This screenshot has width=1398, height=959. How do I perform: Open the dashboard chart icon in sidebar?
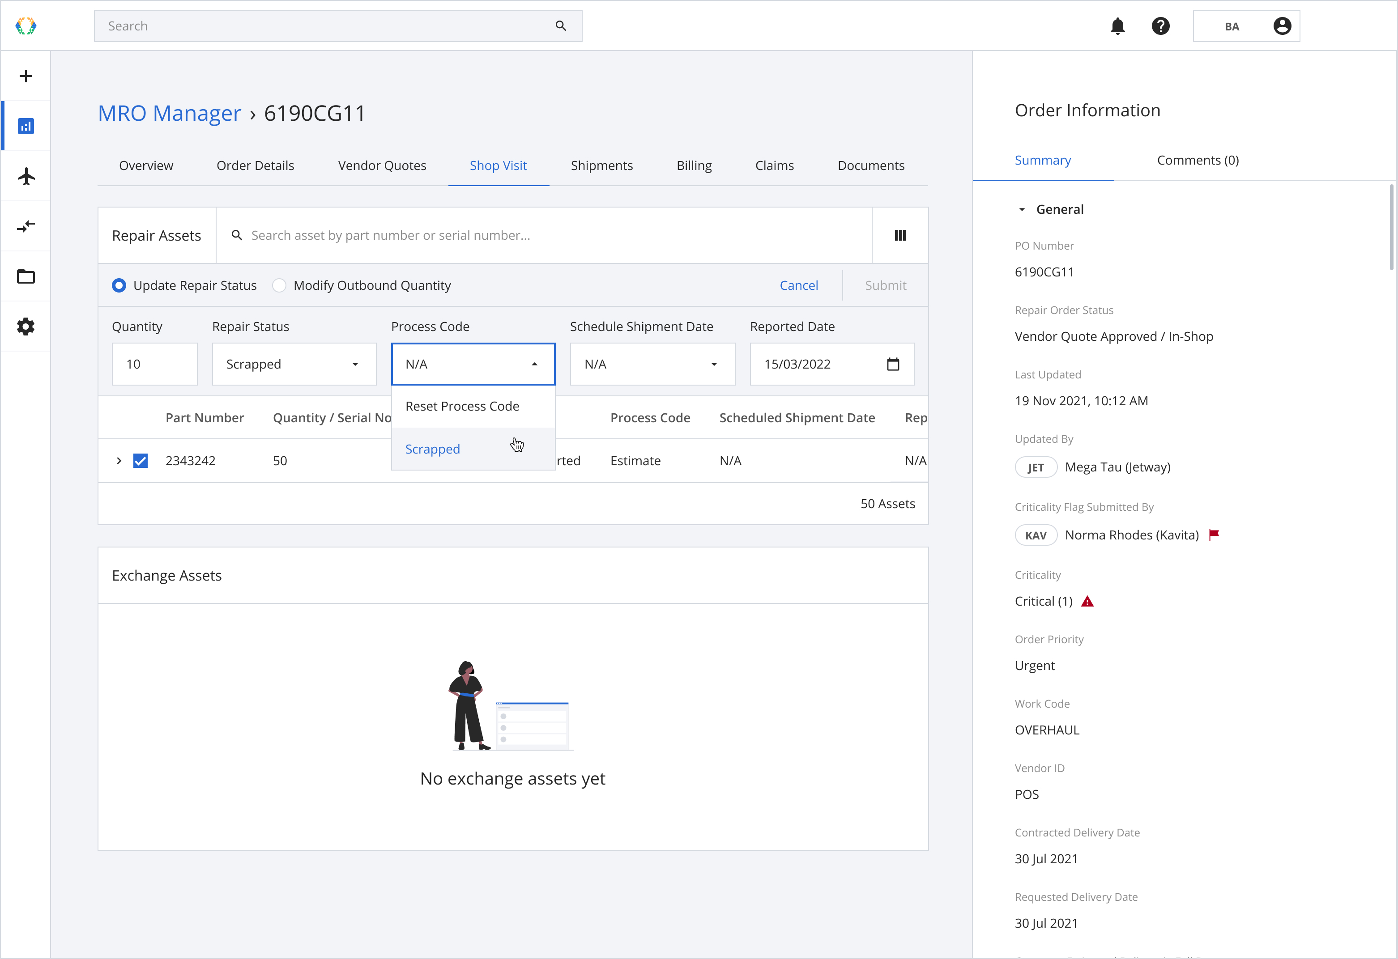pos(26,126)
